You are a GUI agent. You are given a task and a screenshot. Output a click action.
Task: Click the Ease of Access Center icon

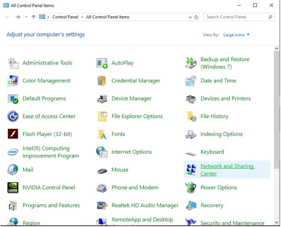[x=13, y=117]
